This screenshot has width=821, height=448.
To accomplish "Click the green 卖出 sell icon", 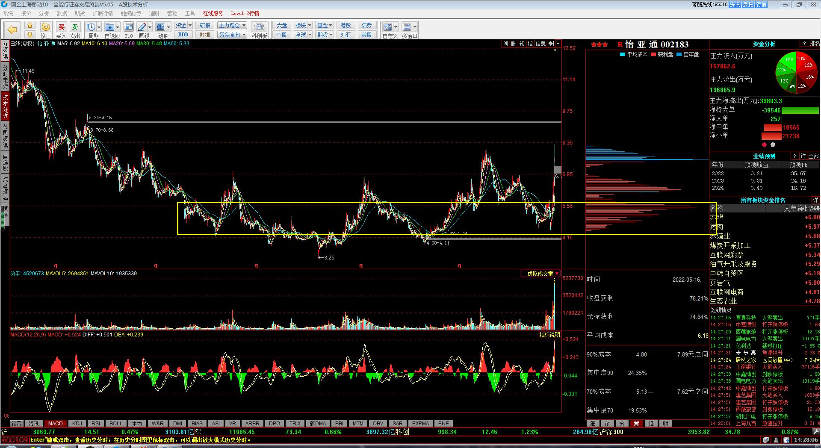I will pos(75,28).
